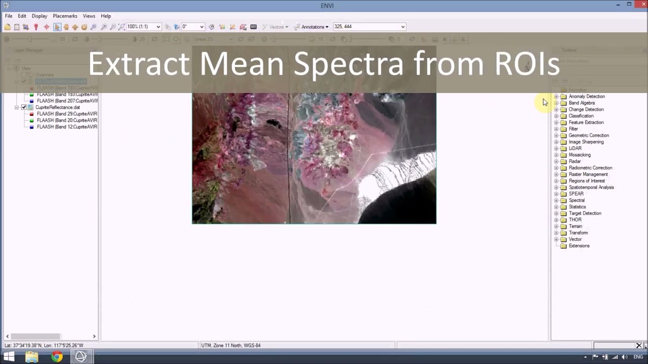Select the Spatiotemporal Analysis toolbox item
The height and width of the screenshot is (364, 648).
click(591, 187)
